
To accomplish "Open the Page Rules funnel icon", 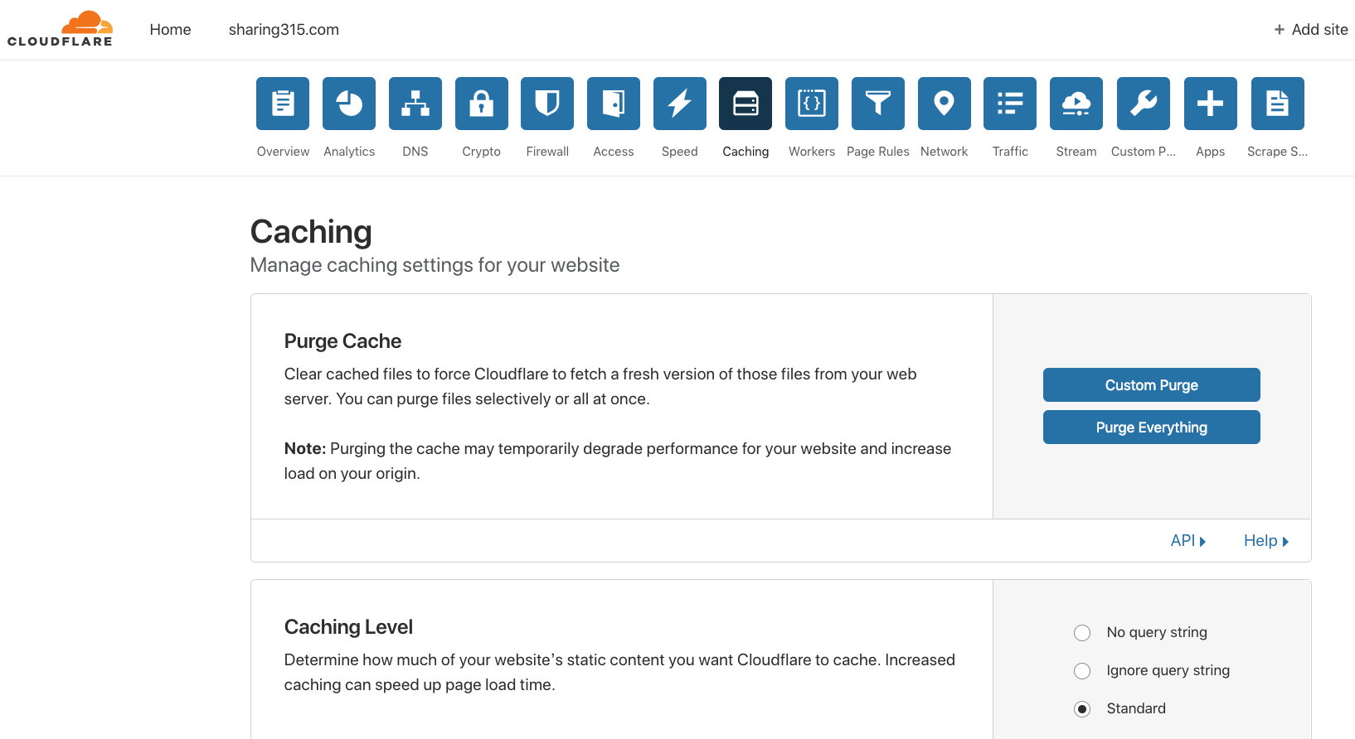I will pyautogui.click(x=878, y=104).
